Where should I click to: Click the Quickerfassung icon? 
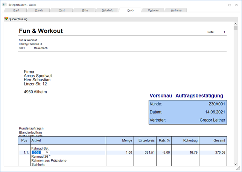[x=6, y=19]
